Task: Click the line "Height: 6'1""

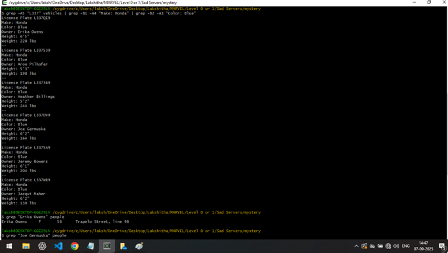Action: 15,166
